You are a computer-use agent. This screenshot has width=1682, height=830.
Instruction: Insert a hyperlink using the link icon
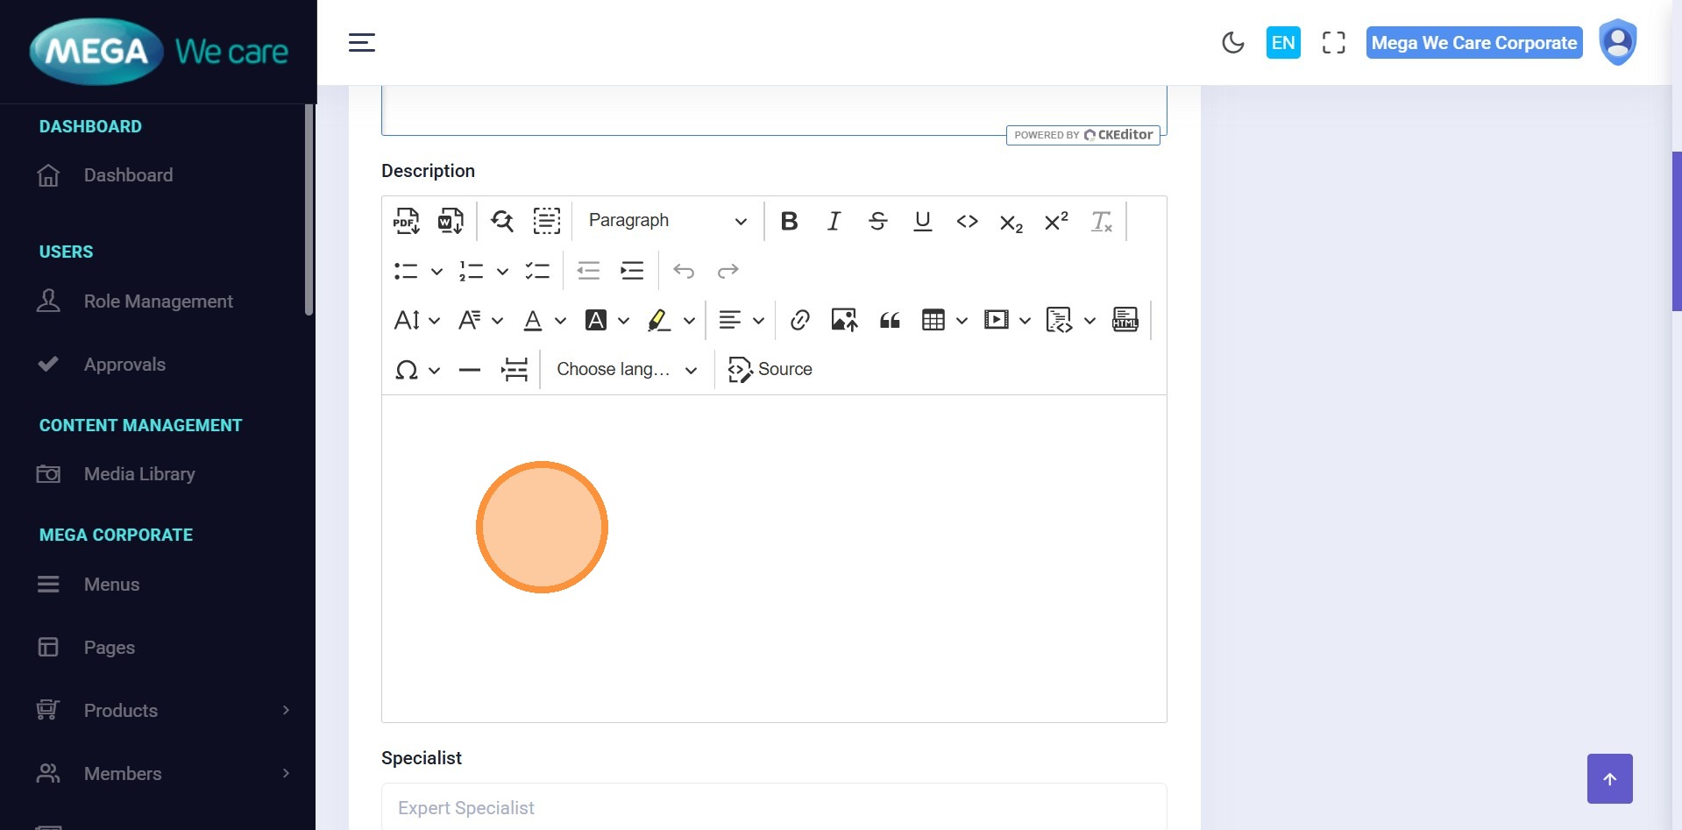coord(799,320)
